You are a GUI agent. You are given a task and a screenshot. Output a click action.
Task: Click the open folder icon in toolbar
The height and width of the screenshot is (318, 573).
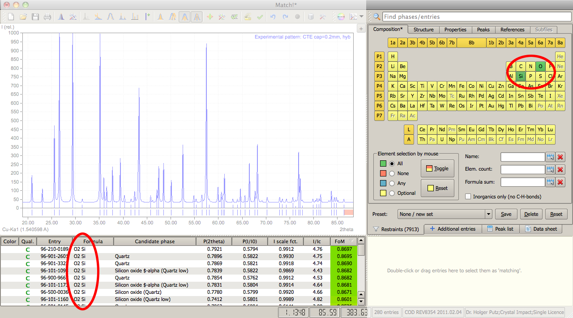(x=23, y=17)
